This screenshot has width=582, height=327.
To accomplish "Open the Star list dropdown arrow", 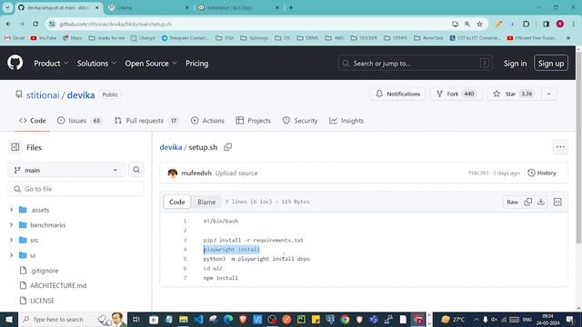I will 548,94.
